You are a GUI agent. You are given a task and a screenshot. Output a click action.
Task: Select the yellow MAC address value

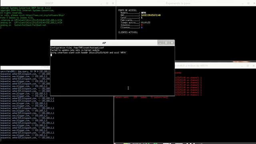tap(151, 15)
